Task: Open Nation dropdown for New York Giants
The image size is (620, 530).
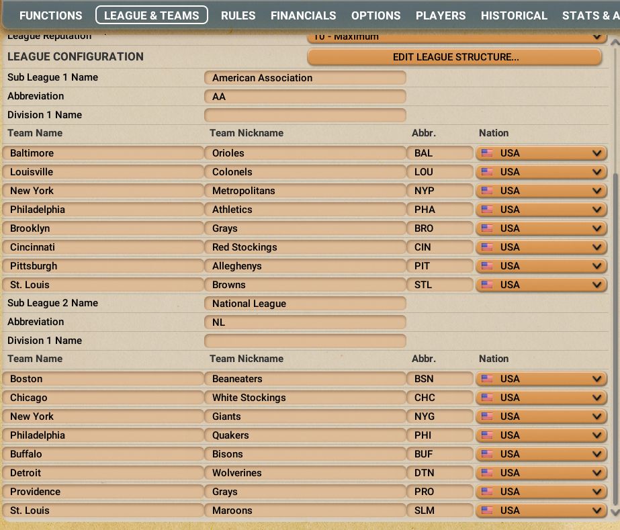Action: click(x=541, y=416)
